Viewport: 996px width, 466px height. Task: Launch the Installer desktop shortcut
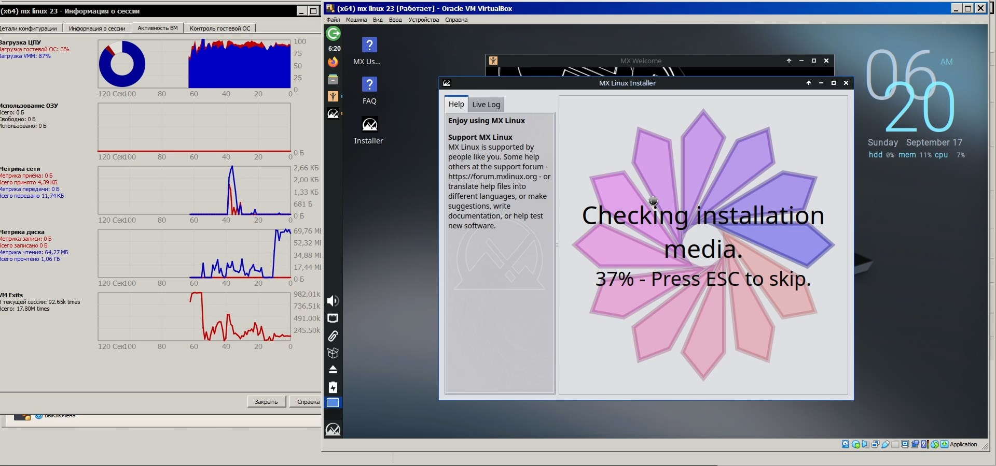pyautogui.click(x=369, y=130)
